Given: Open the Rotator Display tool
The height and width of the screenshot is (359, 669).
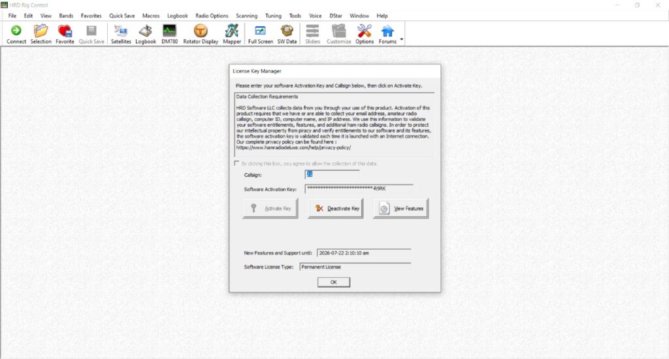Looking at the screenshot, I should click(201, 34).
